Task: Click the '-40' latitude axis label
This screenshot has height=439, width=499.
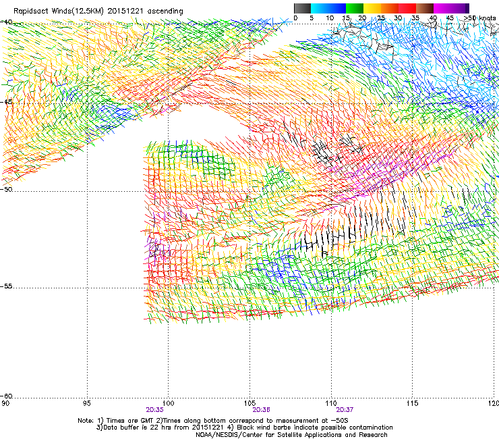Action: tap(6, 22)
